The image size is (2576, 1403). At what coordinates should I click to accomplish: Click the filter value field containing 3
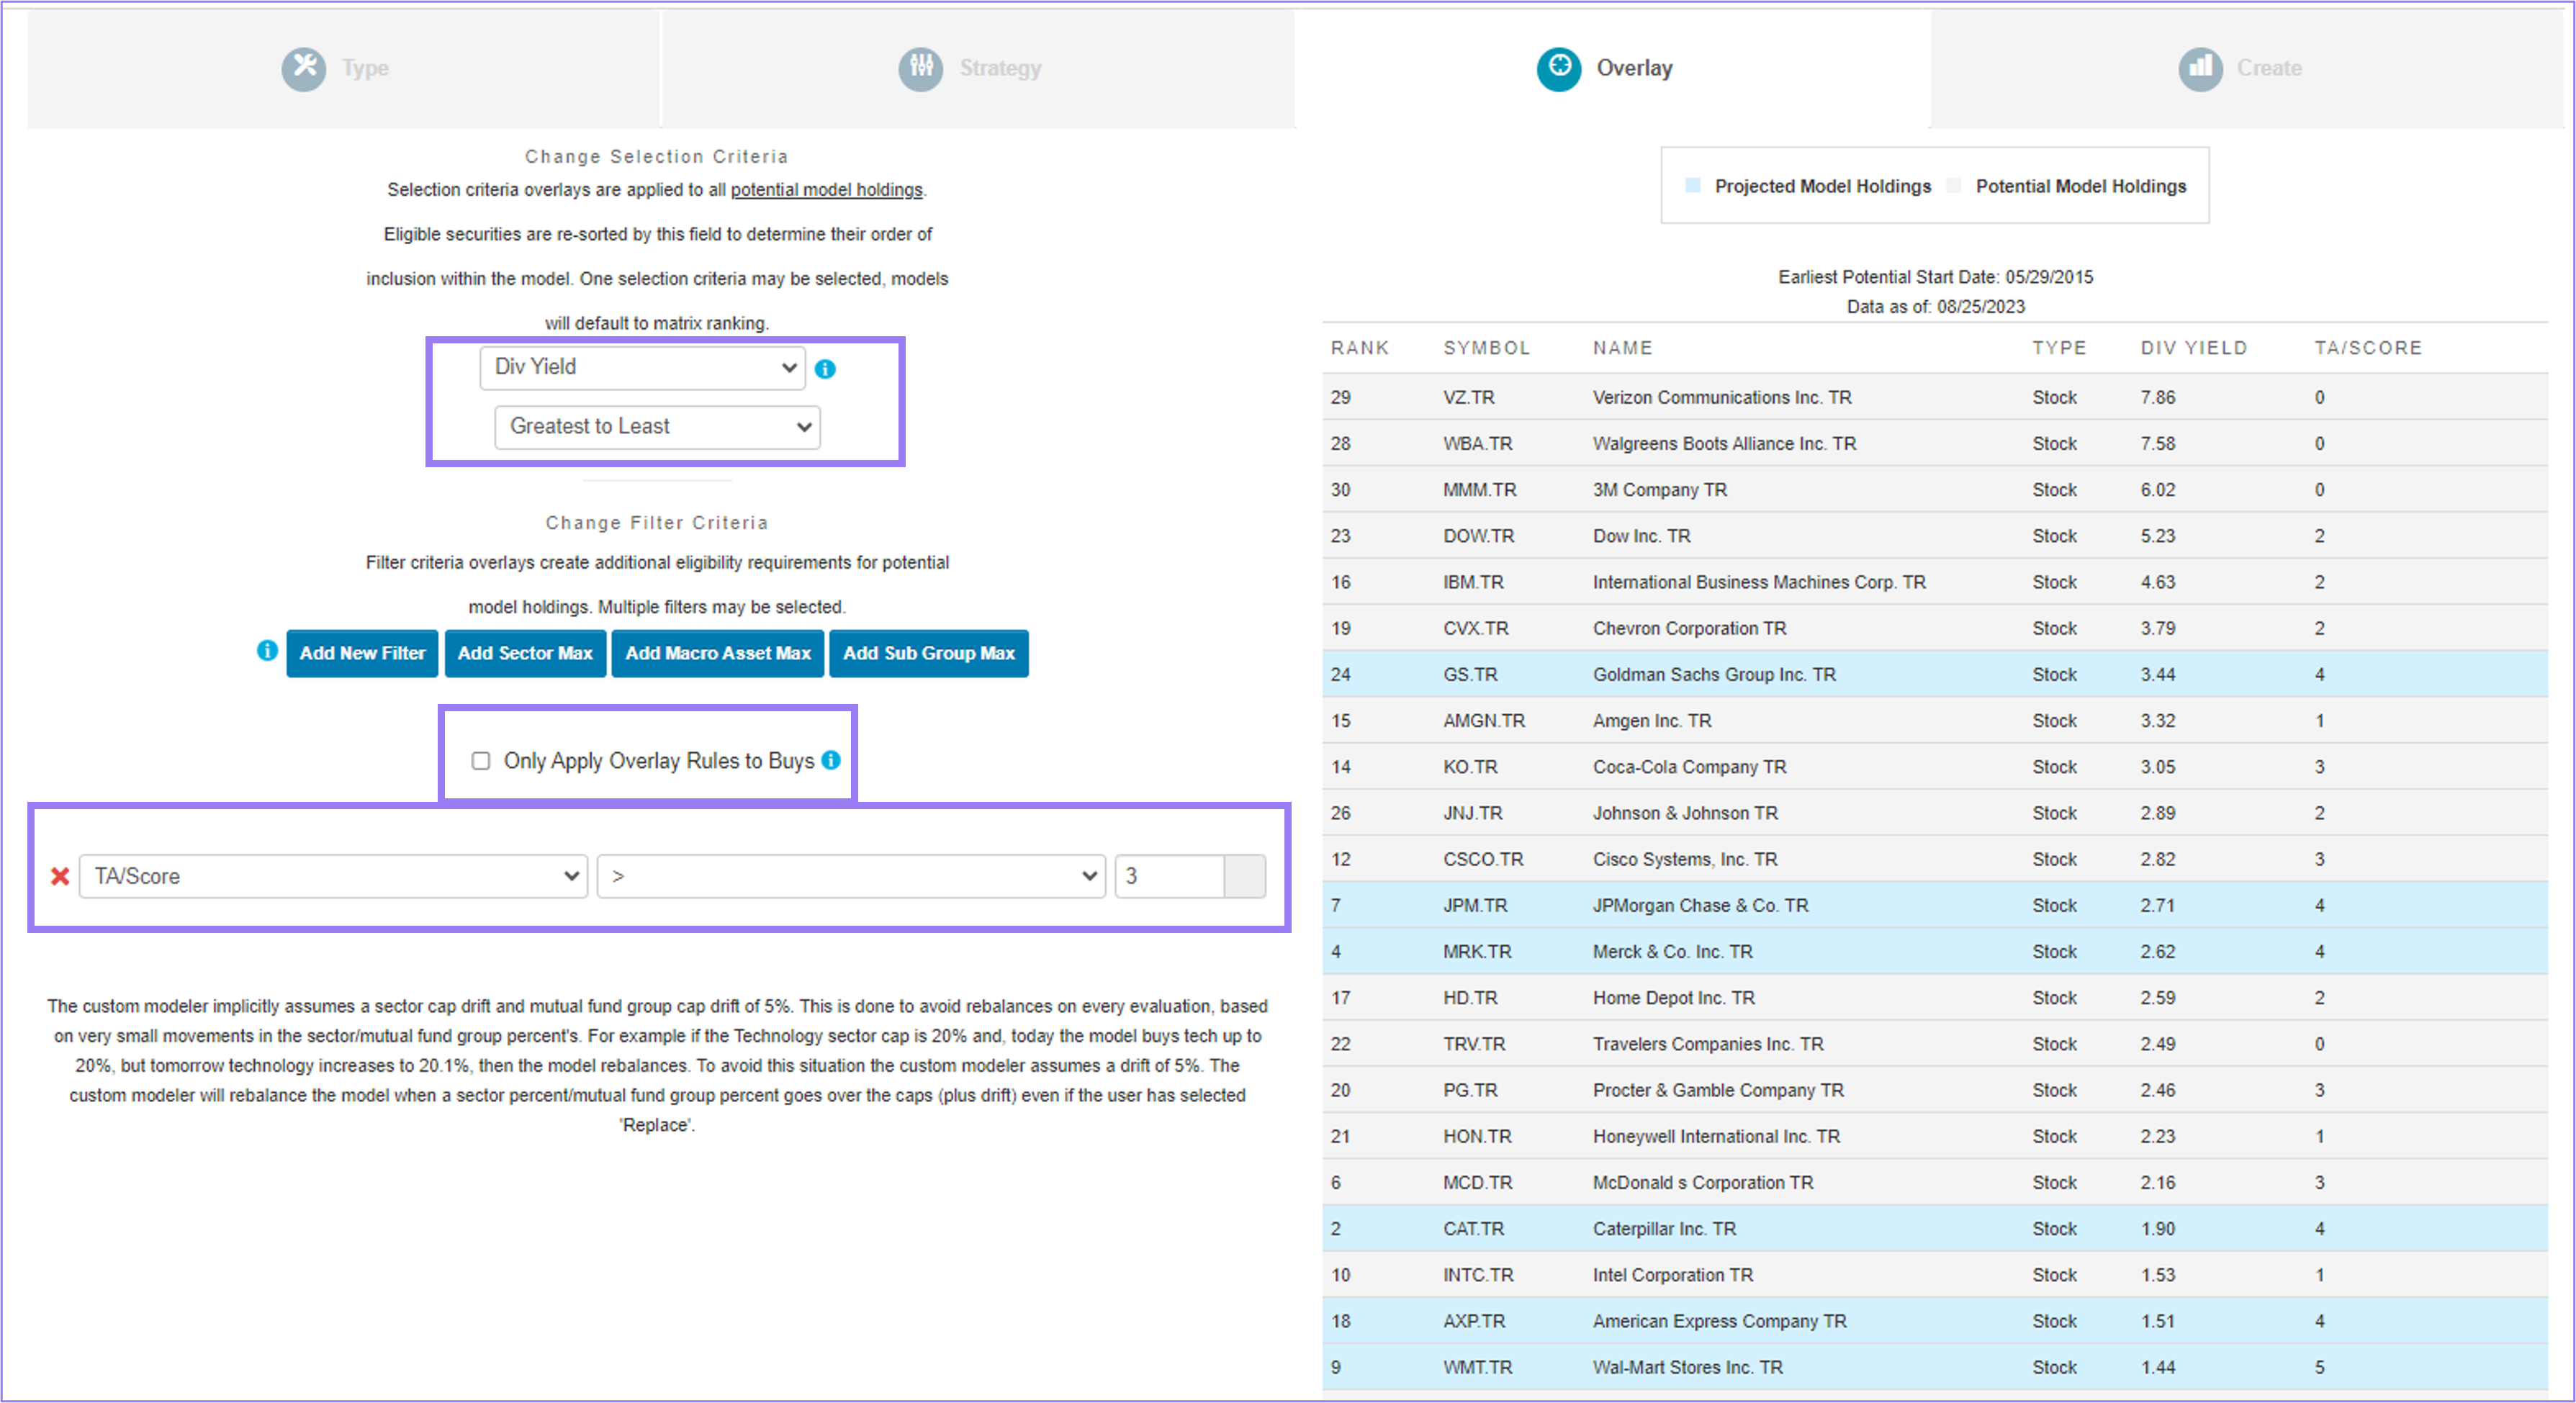1170,876
